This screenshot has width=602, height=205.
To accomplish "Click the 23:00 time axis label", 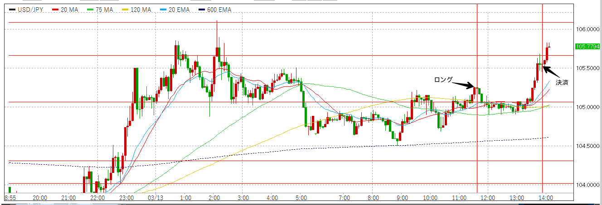I will point(126,198).
